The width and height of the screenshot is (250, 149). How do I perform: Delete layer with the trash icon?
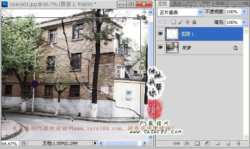(x=238, y=143)
